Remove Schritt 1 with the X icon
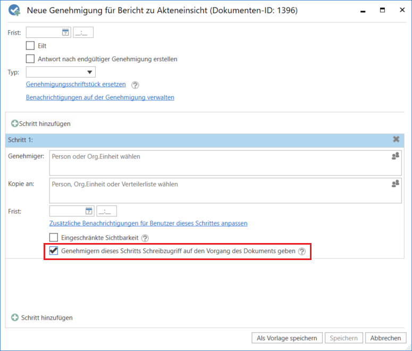The image size is (412, 351). [396, 139]
